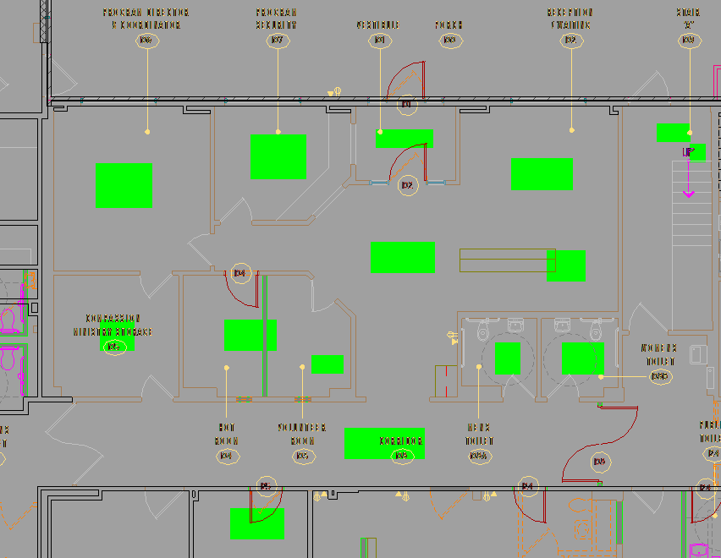Select the D1 door tag at porch entry
Screen dimensions: 721x558
pyautogui.click(x=407, y=104)
